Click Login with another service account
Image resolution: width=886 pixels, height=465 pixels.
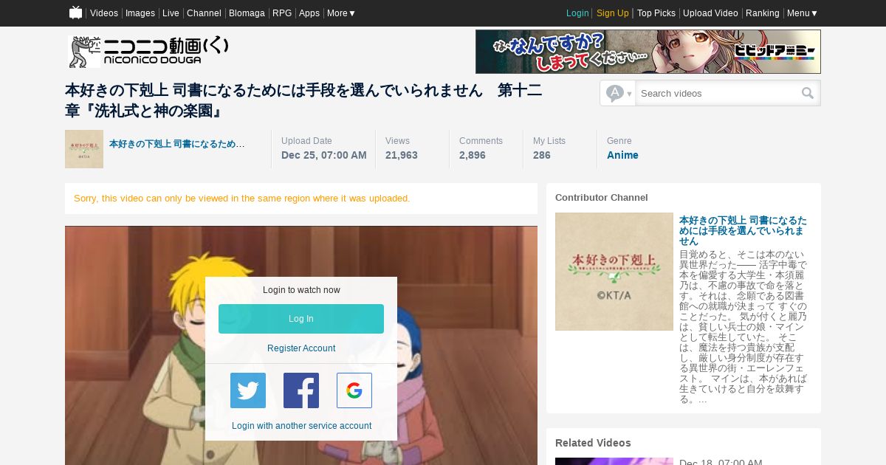301,426
